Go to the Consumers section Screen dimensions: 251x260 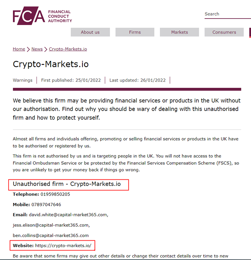[224, 32]
